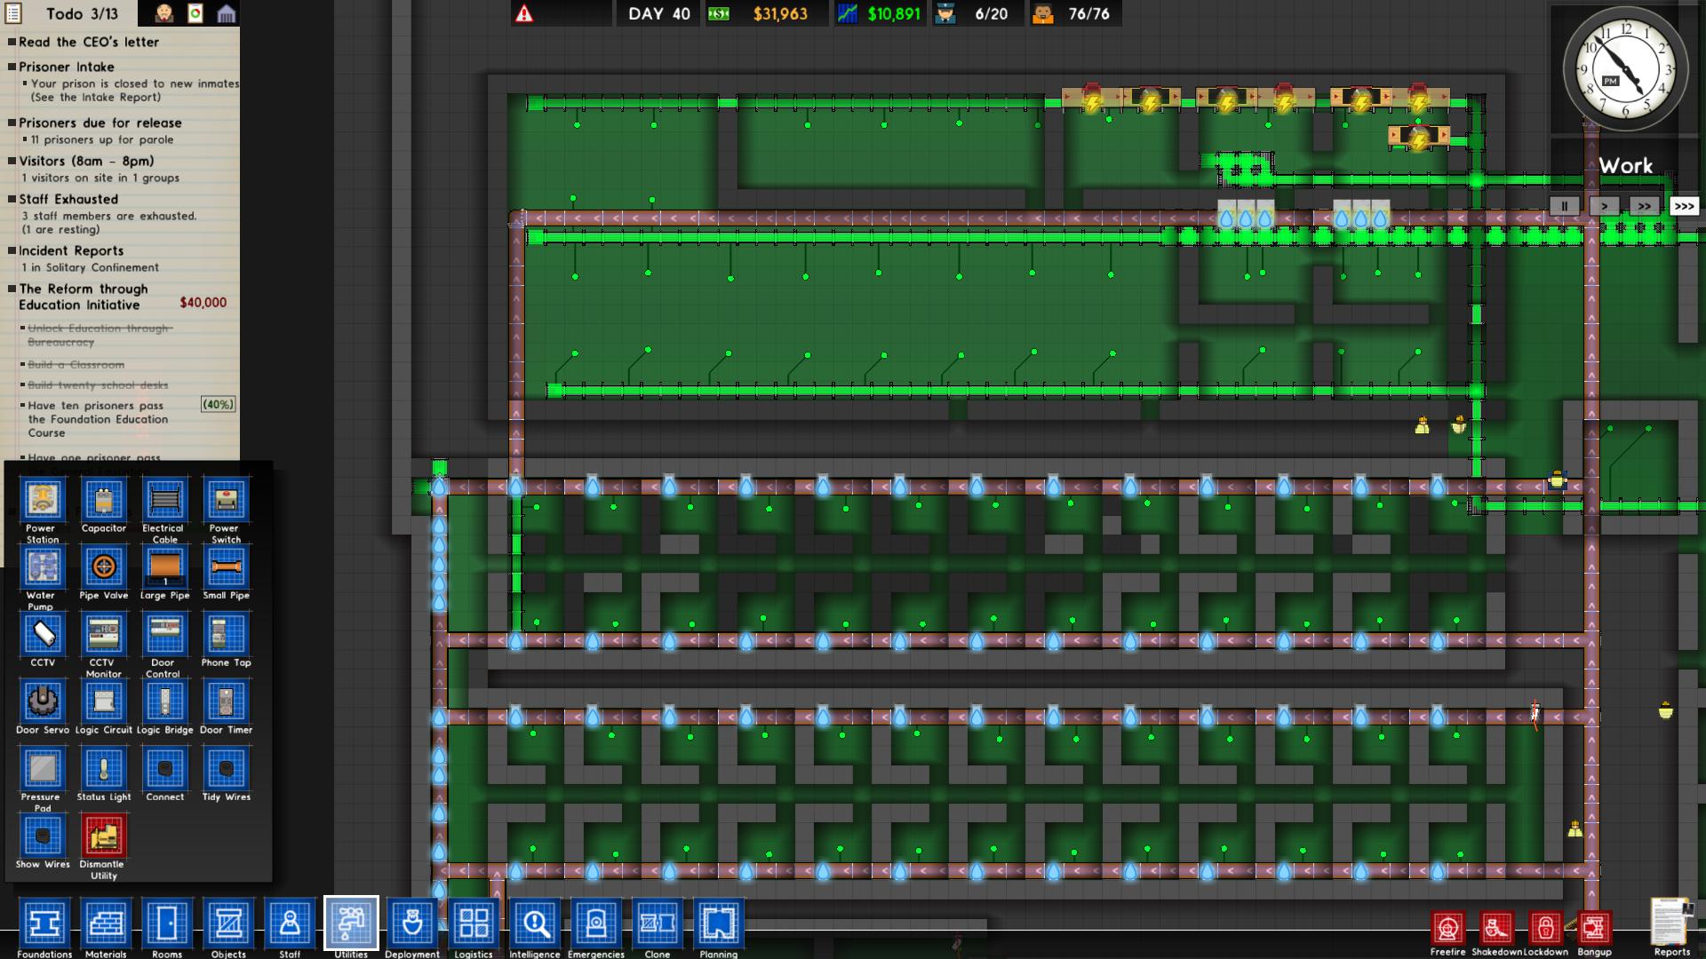Select the Water Pump Station
The image size is (1706, 959).
[42, 567]
